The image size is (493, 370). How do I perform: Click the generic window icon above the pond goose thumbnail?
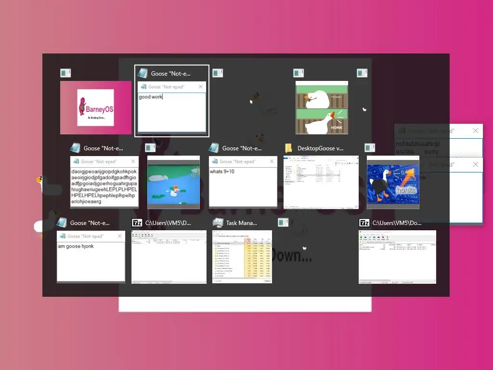point(150,147)
